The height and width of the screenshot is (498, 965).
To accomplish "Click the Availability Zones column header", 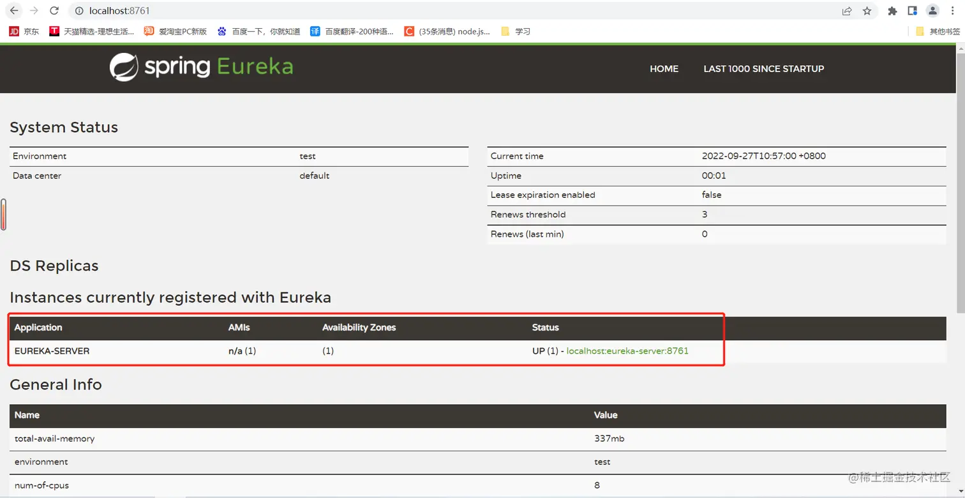I will (x=359, y=328).
